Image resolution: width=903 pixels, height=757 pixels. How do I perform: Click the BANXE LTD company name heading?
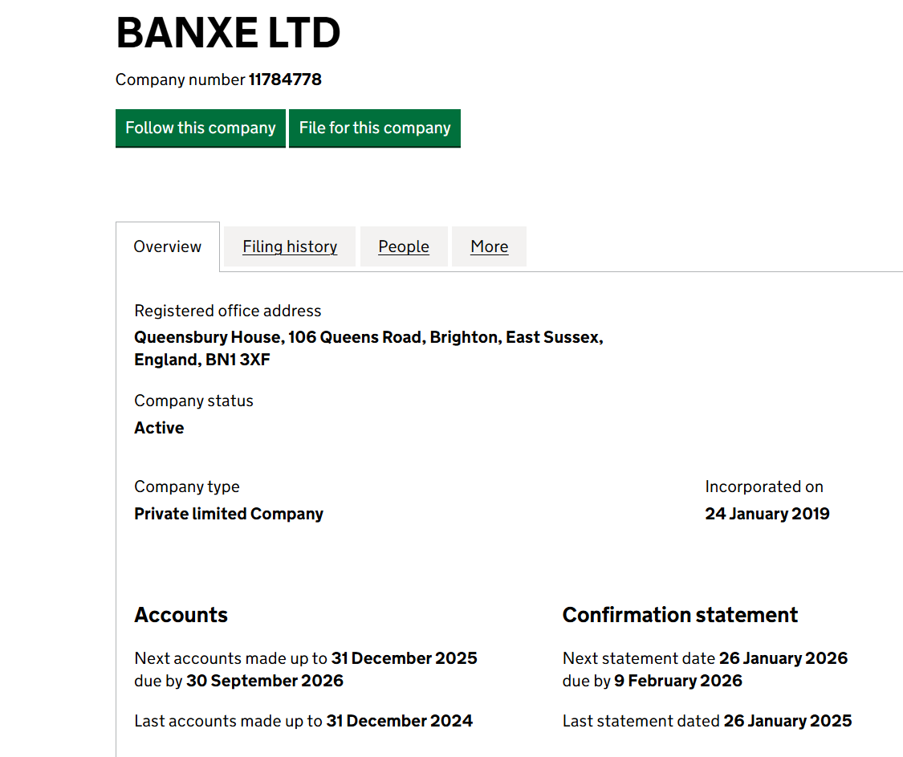228,34
